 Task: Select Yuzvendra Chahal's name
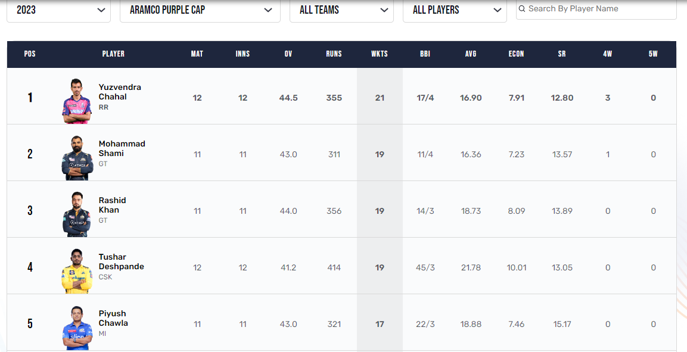119,91
